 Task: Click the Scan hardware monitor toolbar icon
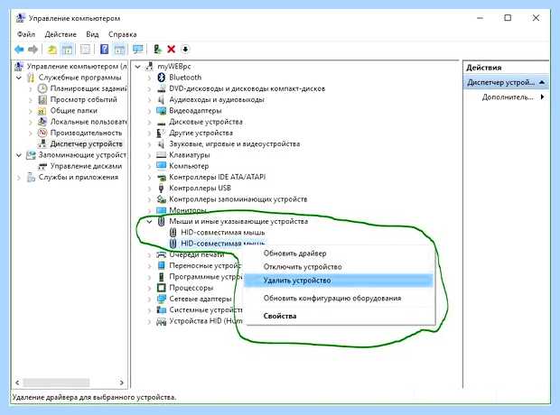point(138,50)
